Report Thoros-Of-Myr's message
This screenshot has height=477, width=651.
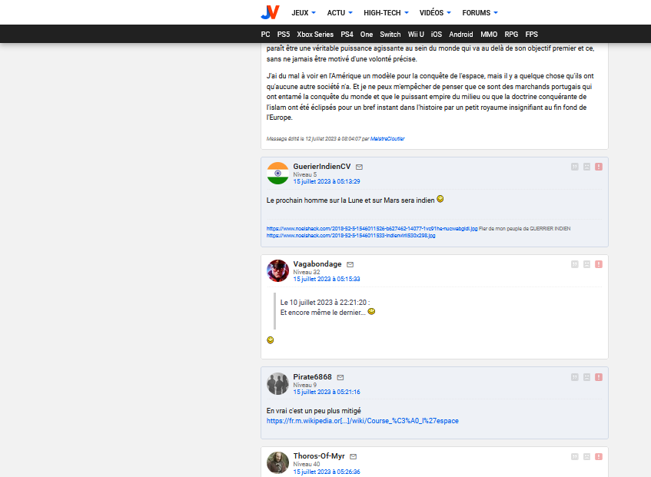[599, 457]
